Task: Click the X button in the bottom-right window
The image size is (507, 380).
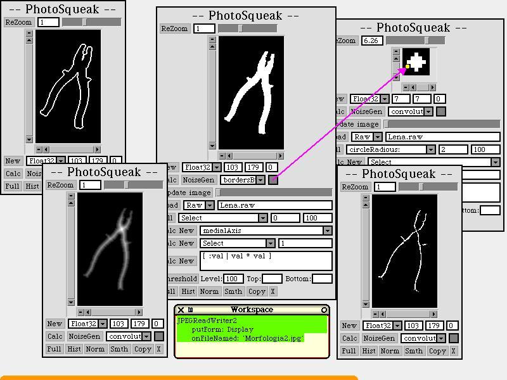Action: click(453, 351)
